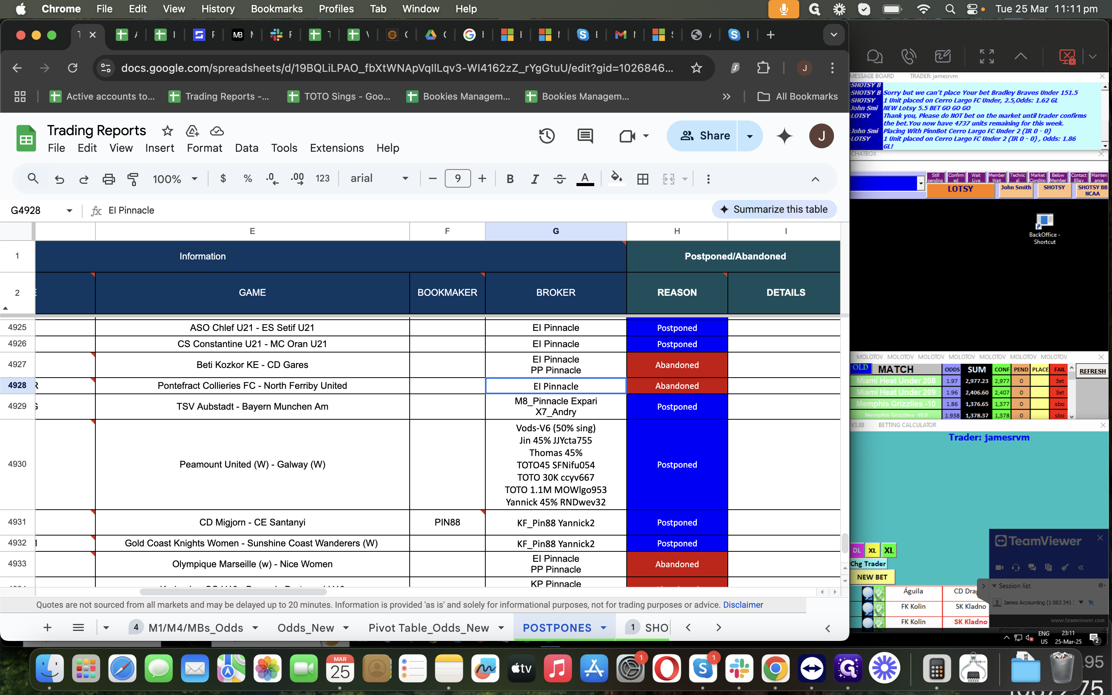
Task: Click the borders grid icon
Action: tap(643, 179)
